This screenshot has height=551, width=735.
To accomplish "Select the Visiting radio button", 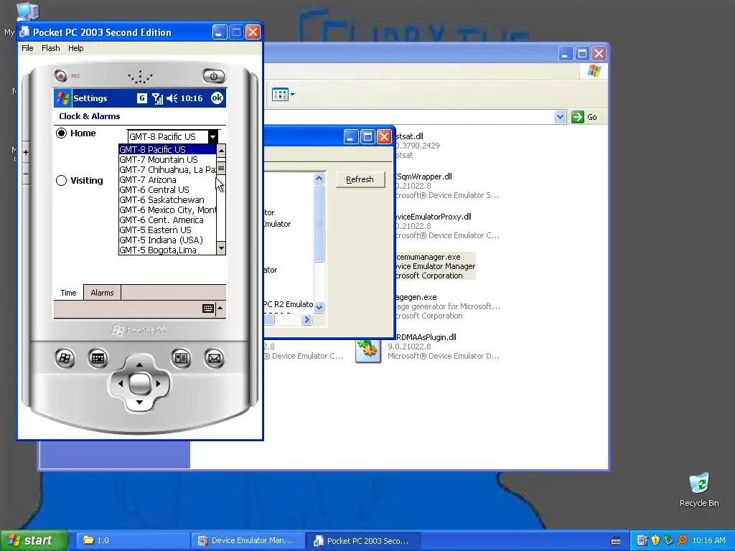I will coord(62,180).
